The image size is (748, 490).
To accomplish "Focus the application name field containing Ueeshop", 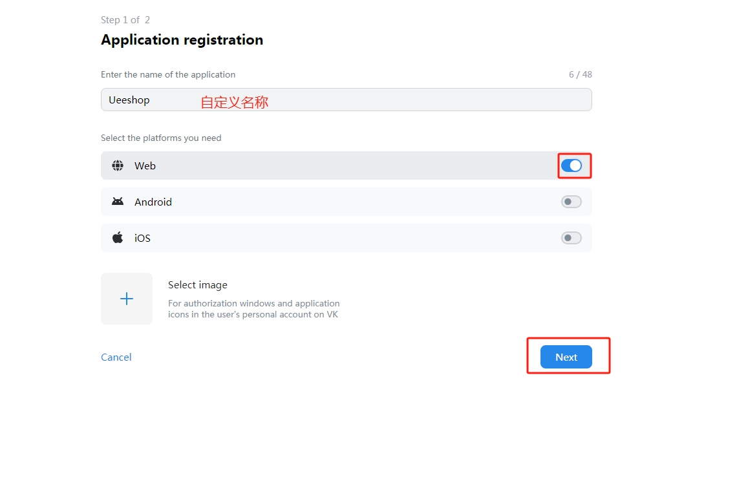I will coord(347,100).
